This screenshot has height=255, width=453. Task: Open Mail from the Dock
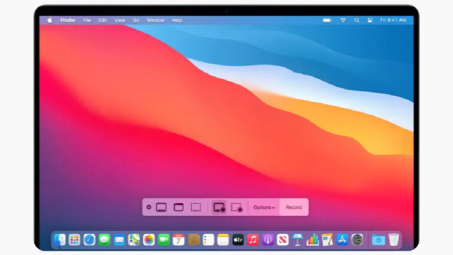tap(119, 240)
